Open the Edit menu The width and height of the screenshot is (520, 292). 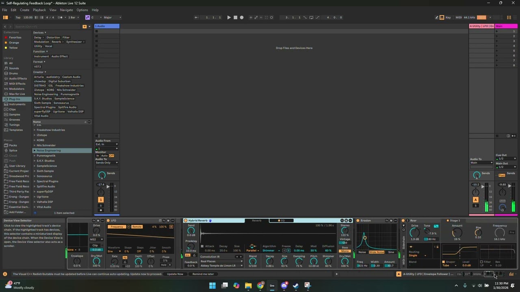(13, 10)
